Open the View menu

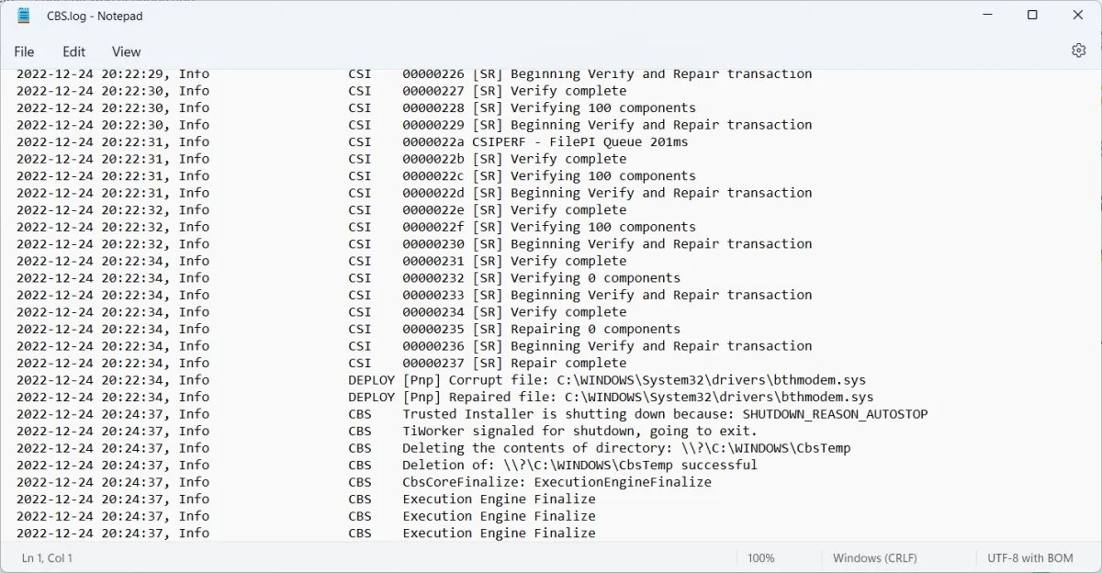tap(126, 51)
